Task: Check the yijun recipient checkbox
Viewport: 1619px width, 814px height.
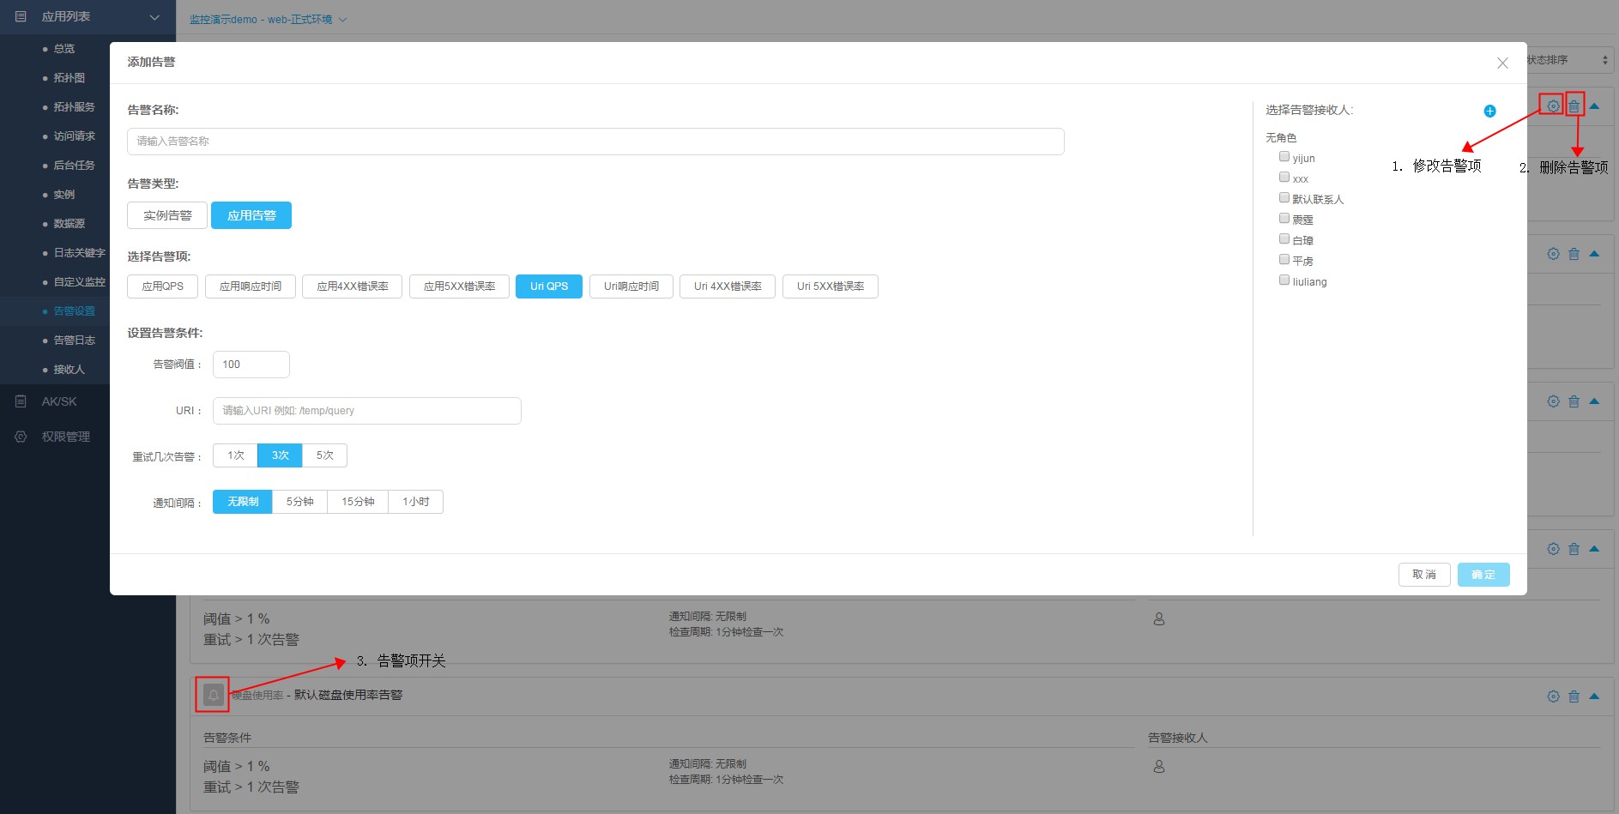Action: pyautogui.click(x=1284, y=157)
